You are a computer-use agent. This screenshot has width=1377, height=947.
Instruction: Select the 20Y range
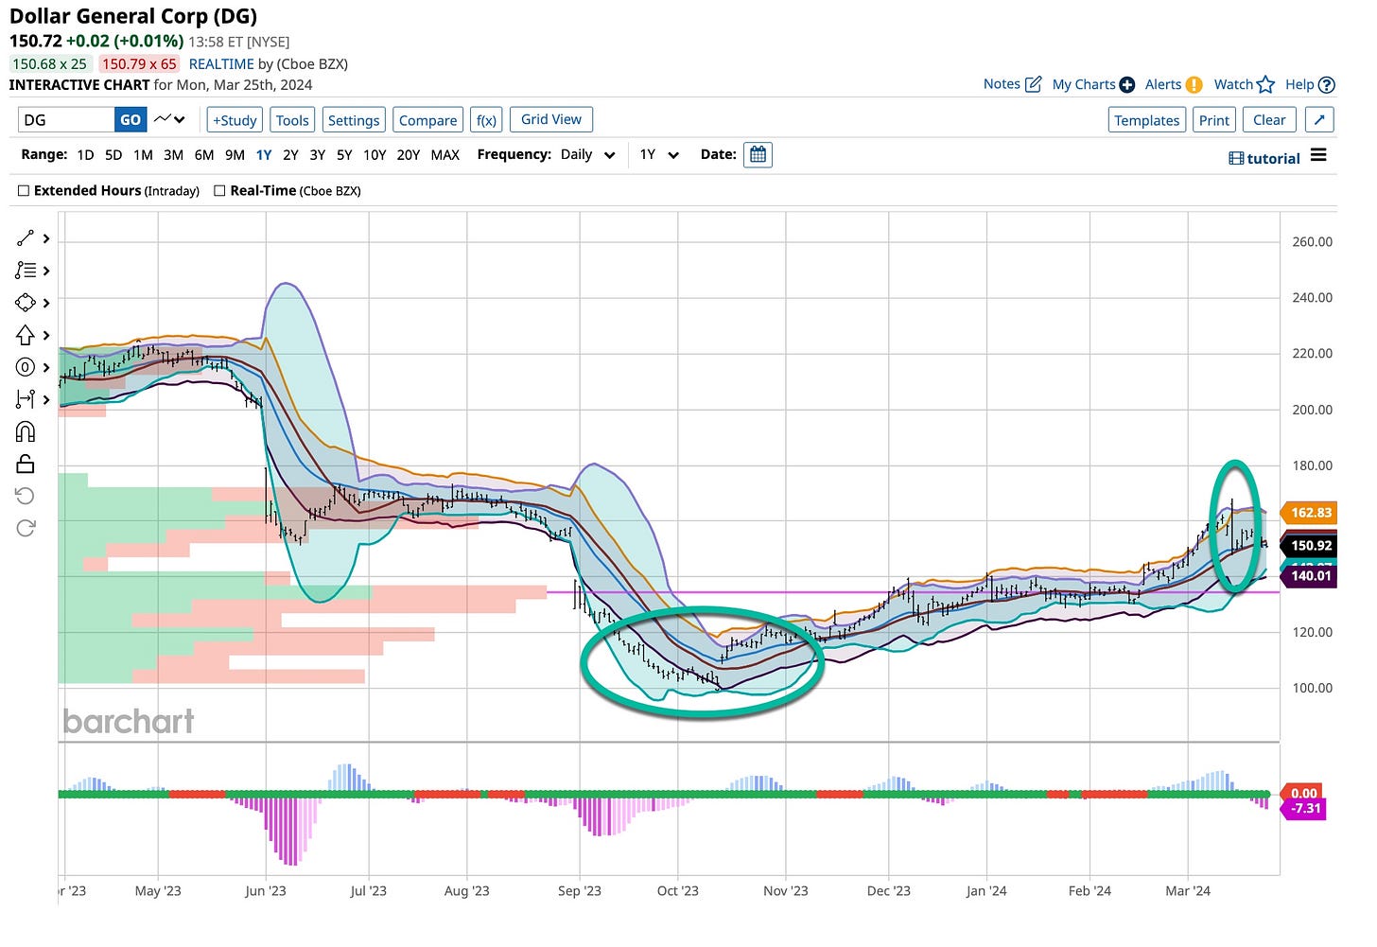coord(409,154)
